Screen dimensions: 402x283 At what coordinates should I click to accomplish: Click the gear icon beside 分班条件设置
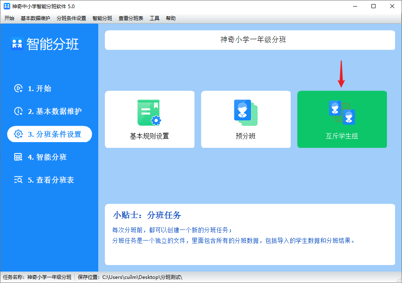[18, 134]
